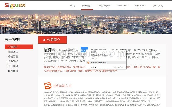This screenshot has height=107, width=172.
Task: Choose 使用Google搜索 in the context menu
Action: click(106, 55)
